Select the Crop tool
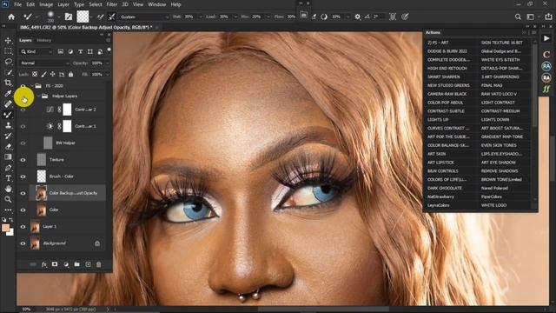This screenshot has width=556, height=313. coord(8,83)
